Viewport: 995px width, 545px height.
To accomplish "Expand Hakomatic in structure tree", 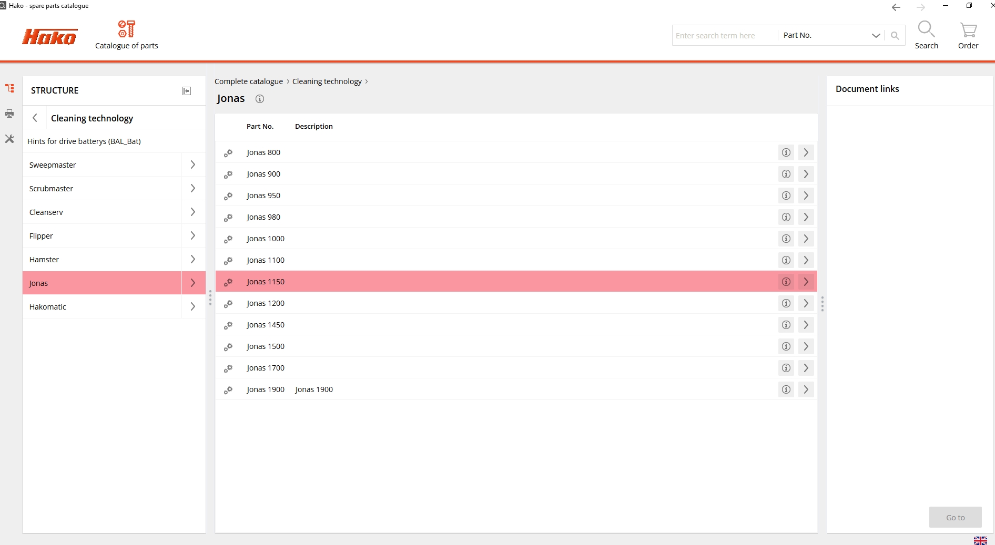I will point(193,306).
